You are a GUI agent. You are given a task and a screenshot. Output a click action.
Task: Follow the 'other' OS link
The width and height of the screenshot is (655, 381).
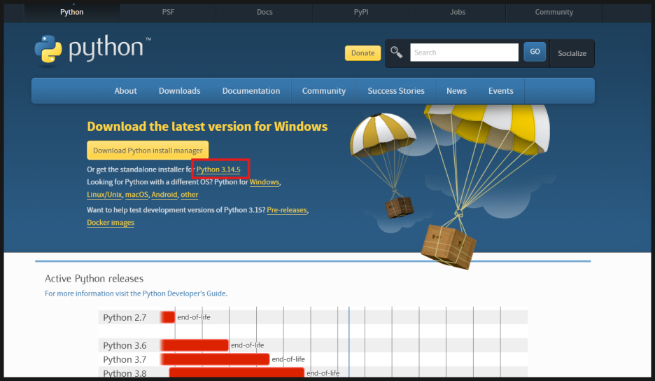point(189,195)
